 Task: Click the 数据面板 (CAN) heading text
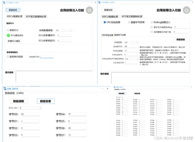click(14, 93)
